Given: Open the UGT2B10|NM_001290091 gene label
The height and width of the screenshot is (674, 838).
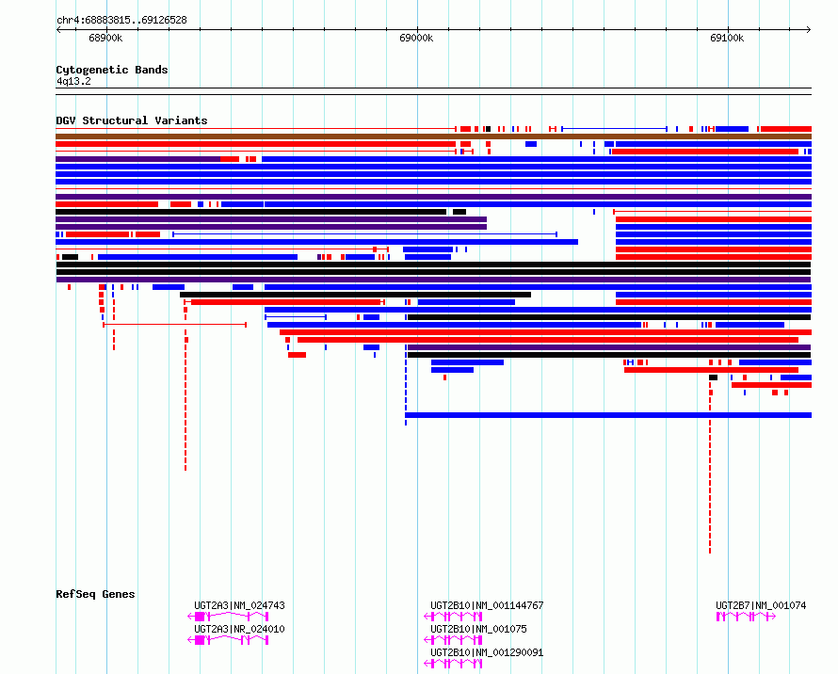Looking at the screenshot, I should (487, 652).
